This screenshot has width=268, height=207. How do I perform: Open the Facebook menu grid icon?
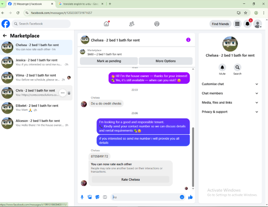click(237, 24)
